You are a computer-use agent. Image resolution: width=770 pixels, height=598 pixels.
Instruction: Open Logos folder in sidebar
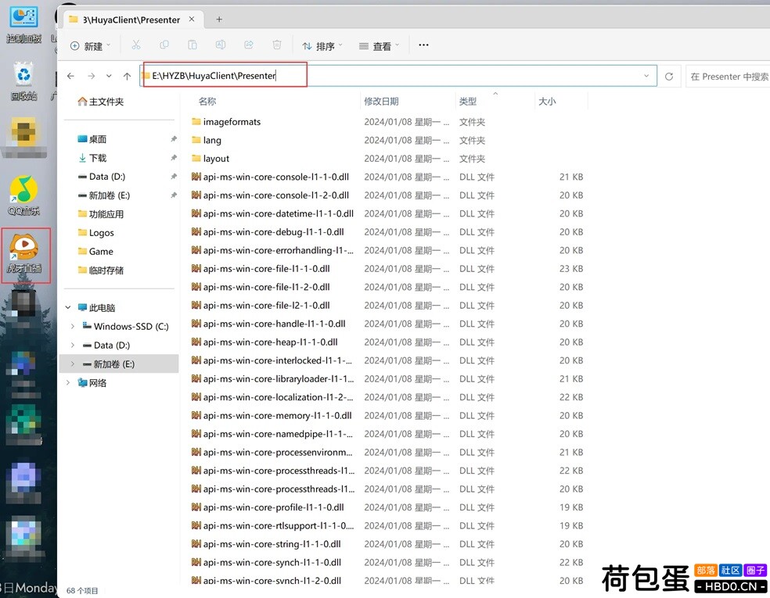tap(95, 232)
